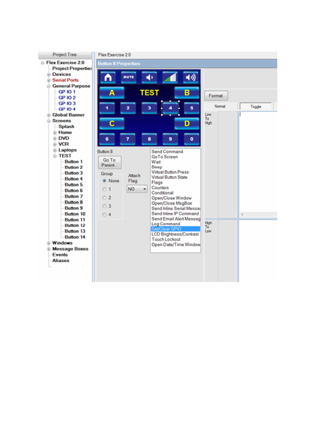Screen dimensions: 329x426
Task: Select the blue B button in preview
Action: click(x=187, y=93)
